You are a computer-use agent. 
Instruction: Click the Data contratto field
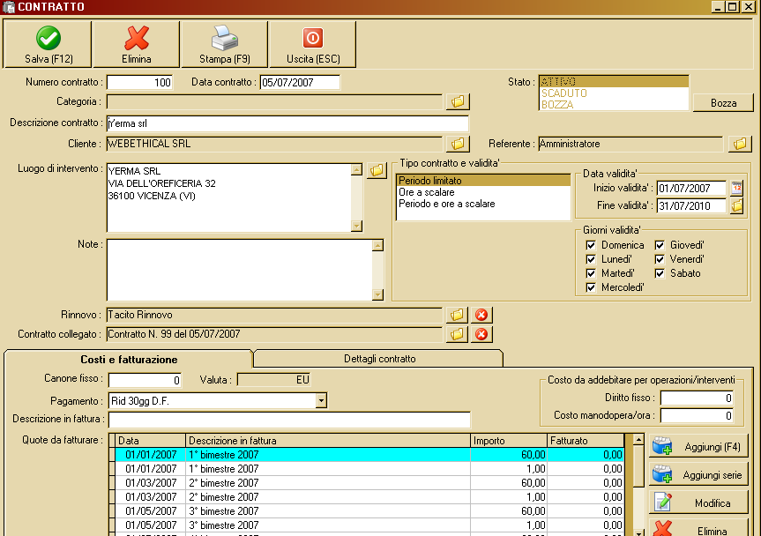coord(300,83)
